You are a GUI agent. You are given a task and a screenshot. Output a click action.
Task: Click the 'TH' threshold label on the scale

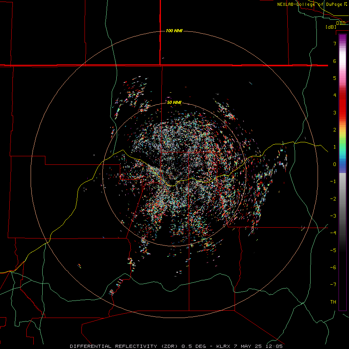[333, 302]
